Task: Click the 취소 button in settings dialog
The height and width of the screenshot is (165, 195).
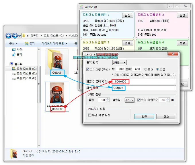Action: click(166, 116)
